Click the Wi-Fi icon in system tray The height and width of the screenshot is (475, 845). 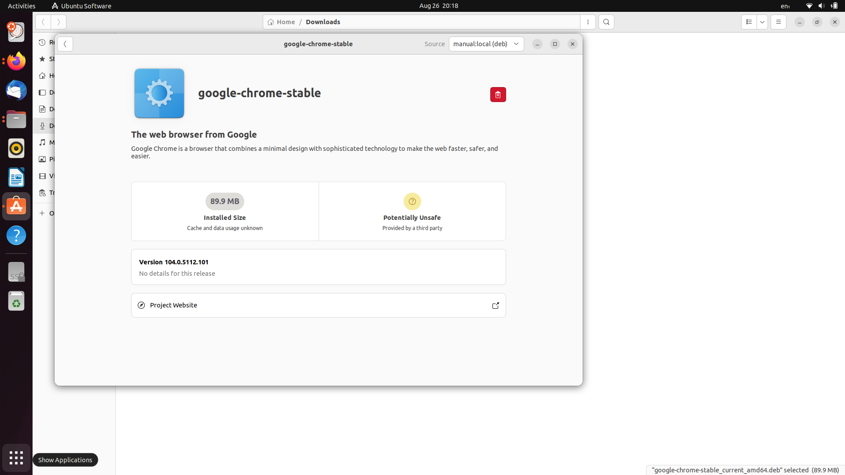(x=809, y=6)
